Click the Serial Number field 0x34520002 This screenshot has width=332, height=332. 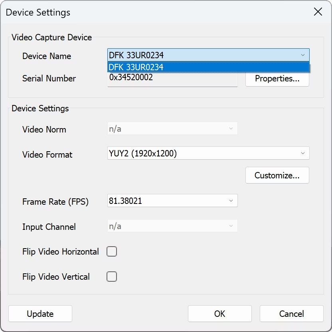pyautogui.click(x=172, y=79)
